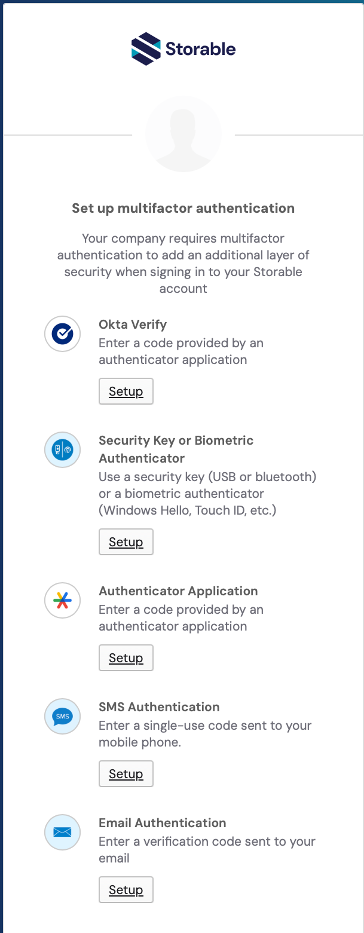
Task: Click the Storable logo icon
Action: click(146, 48)
